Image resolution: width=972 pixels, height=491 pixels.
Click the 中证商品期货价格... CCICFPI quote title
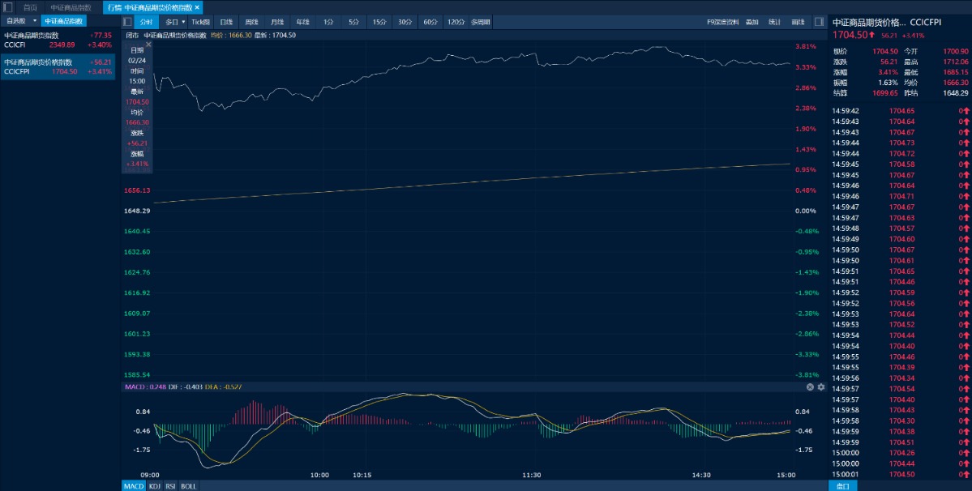[x=887, y=22]
